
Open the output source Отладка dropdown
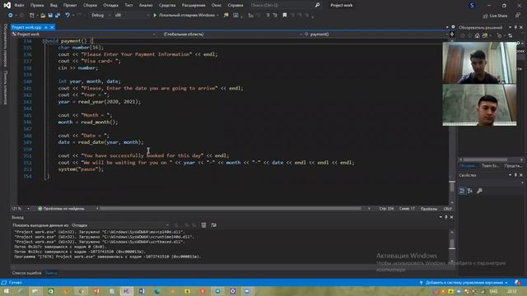click(x=120, y=225)
